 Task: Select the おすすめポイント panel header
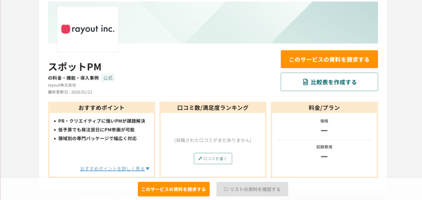(101, 108)
